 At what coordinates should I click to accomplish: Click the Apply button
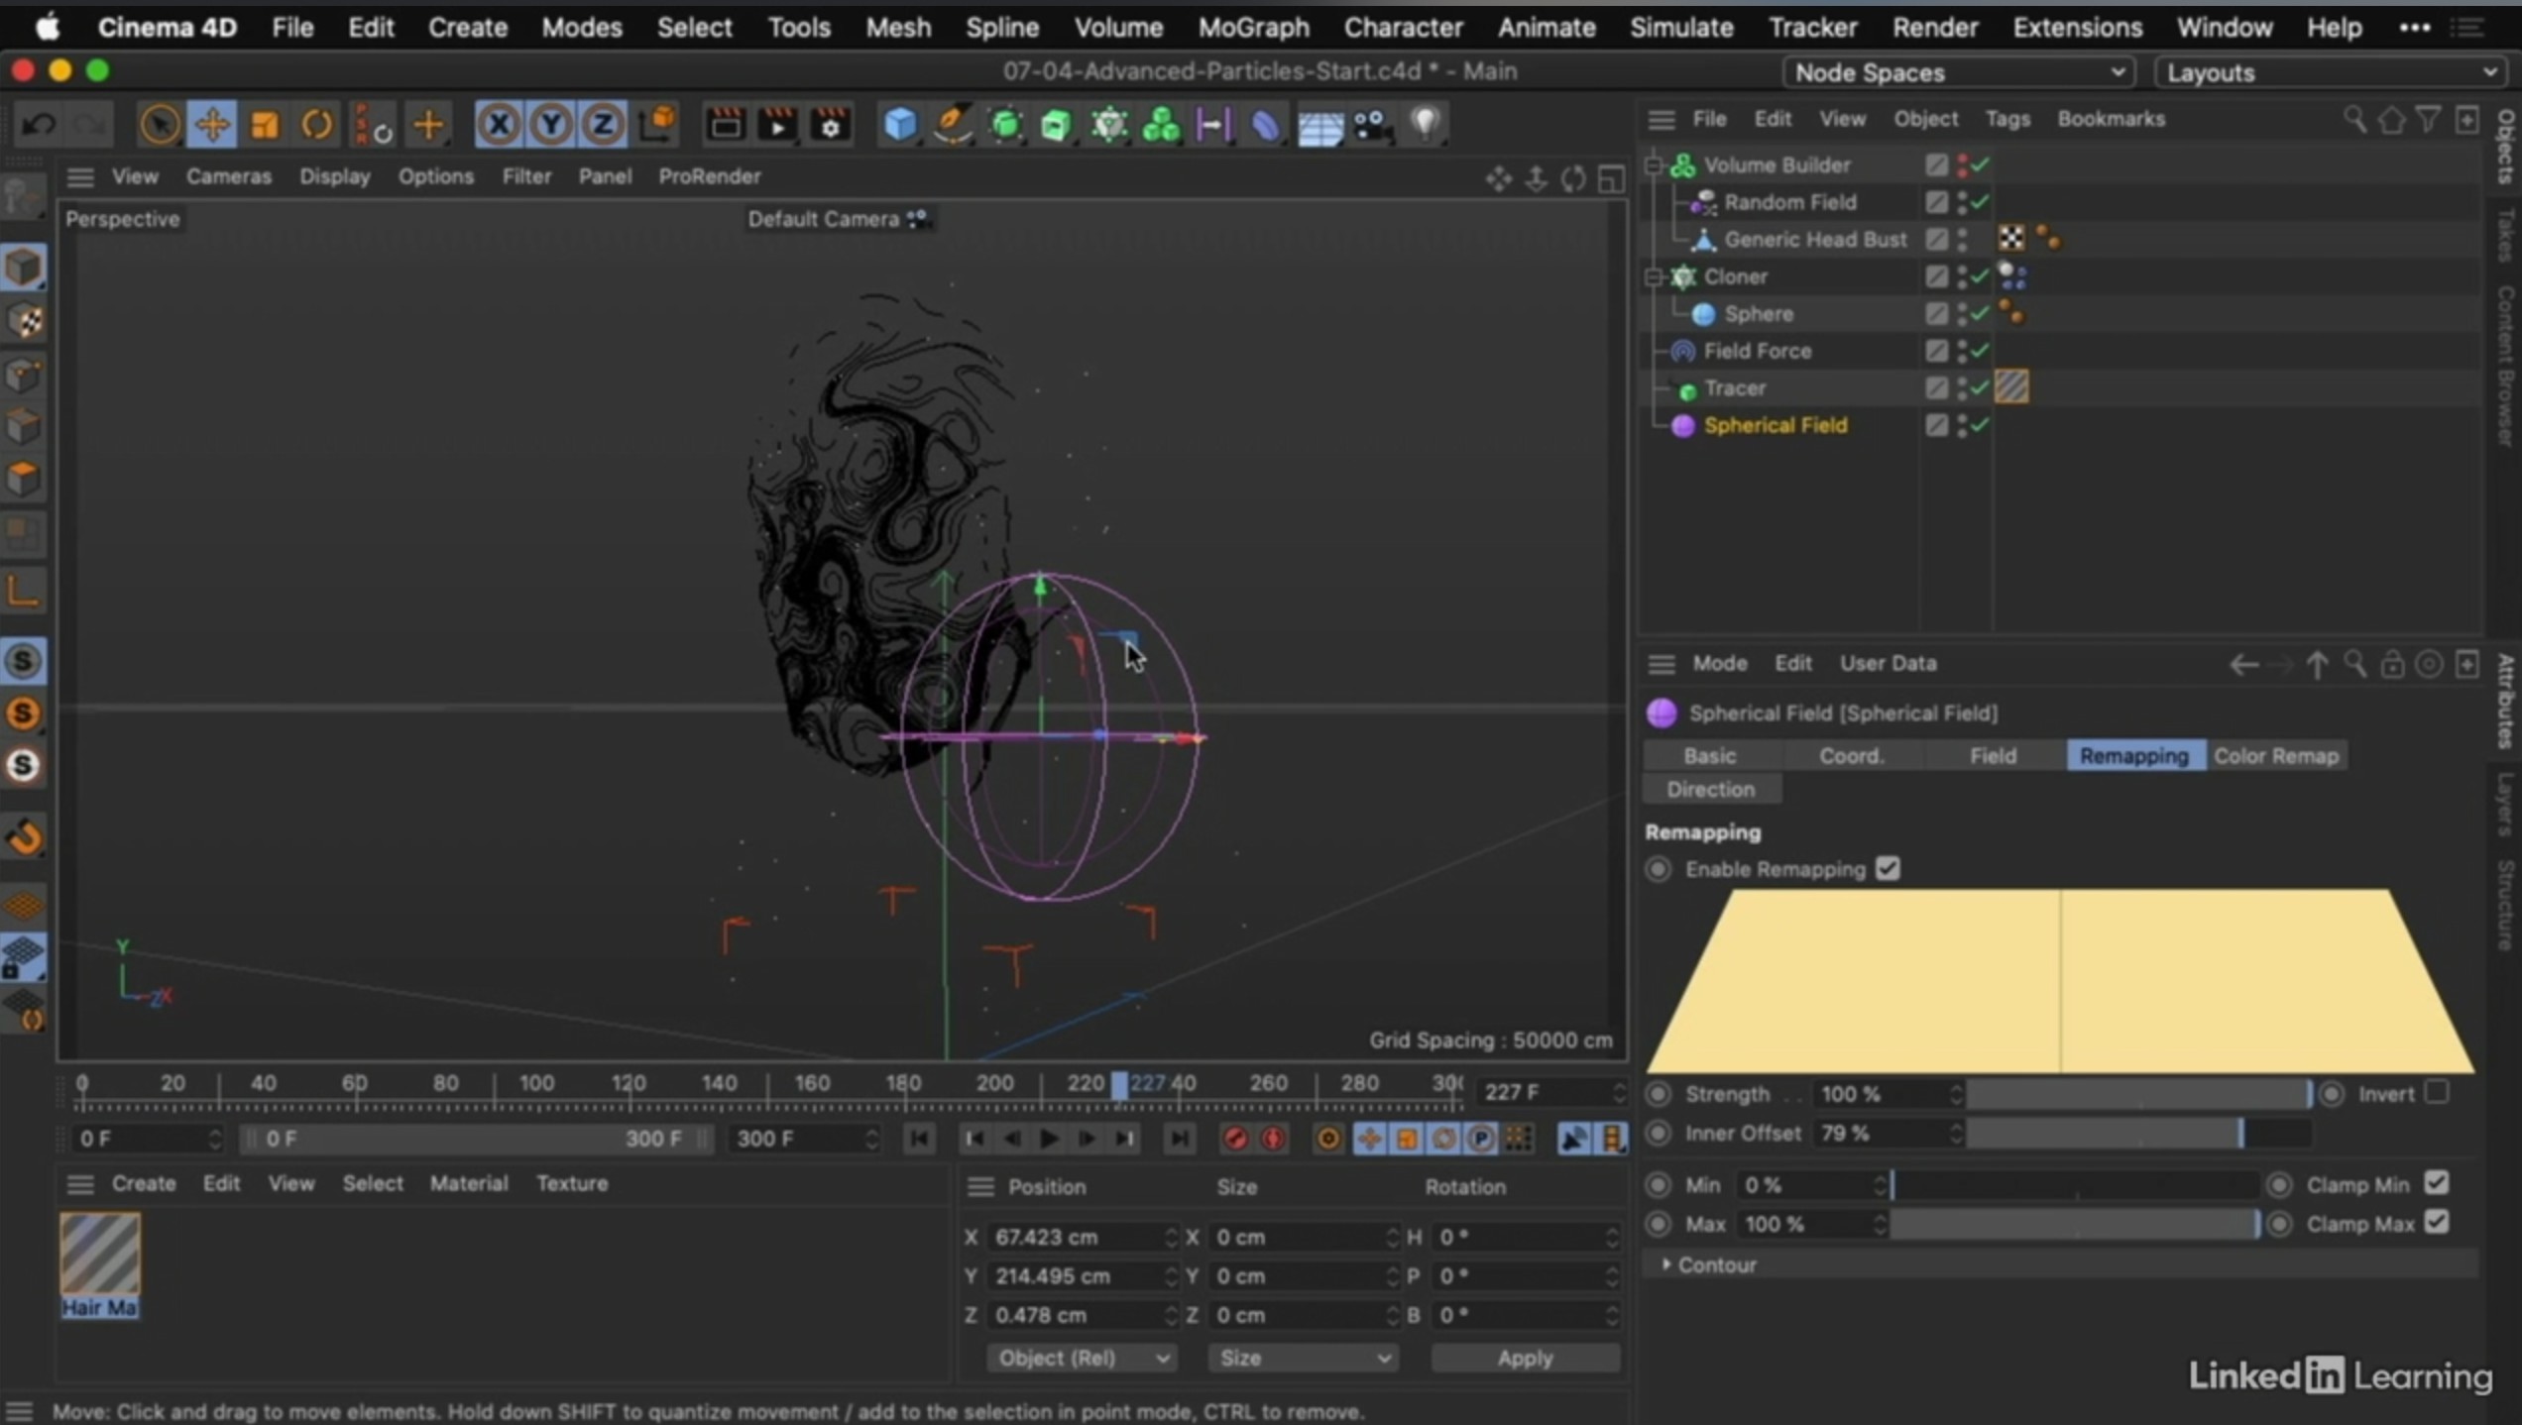[x=1524, y=1358]
